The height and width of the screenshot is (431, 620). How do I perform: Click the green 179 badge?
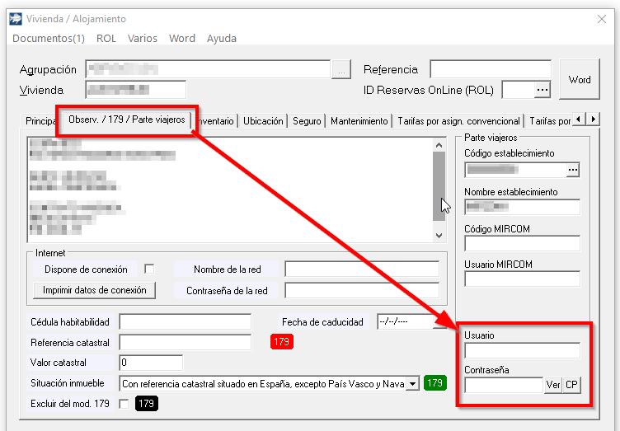tap(435, 383)
